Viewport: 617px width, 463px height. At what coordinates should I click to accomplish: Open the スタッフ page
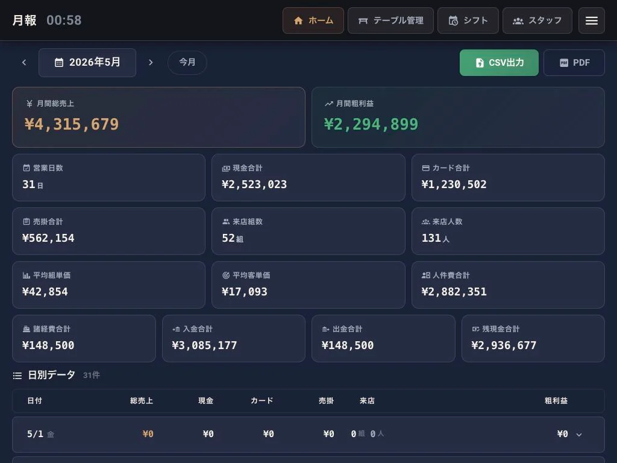537,20
